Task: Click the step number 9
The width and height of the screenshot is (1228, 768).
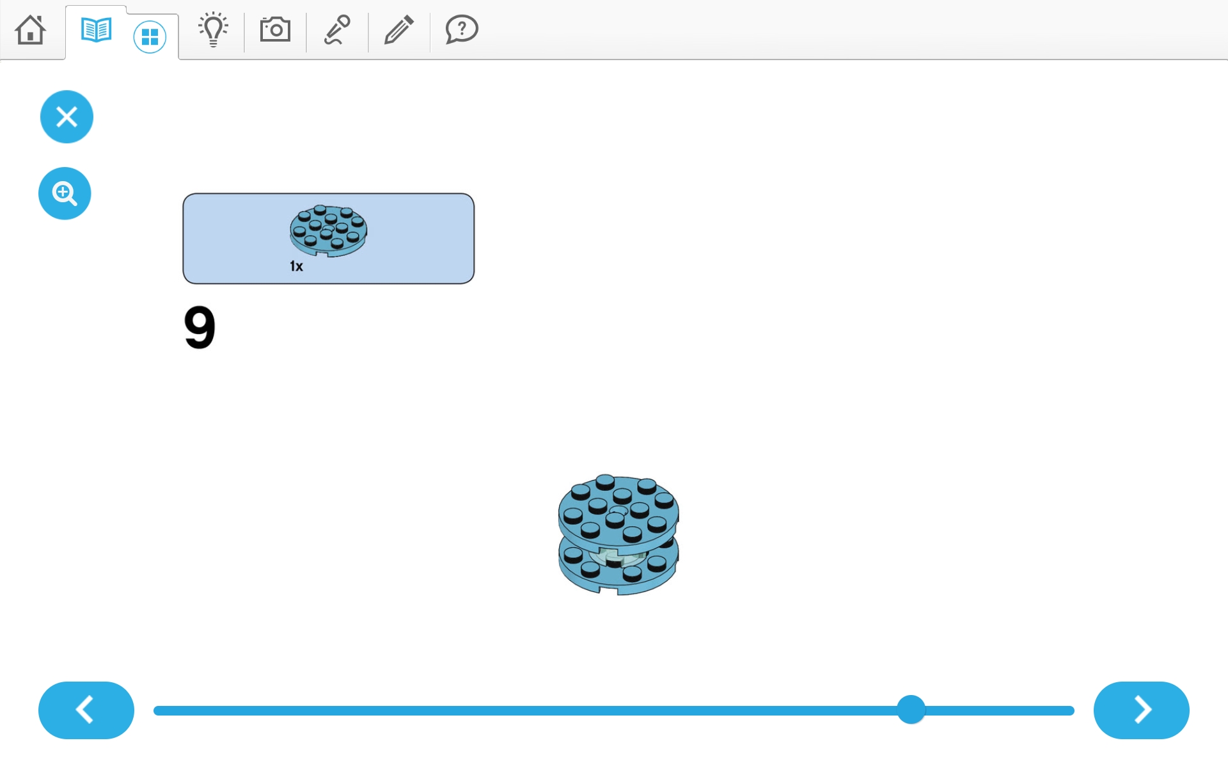Action: tap(200, 327)
